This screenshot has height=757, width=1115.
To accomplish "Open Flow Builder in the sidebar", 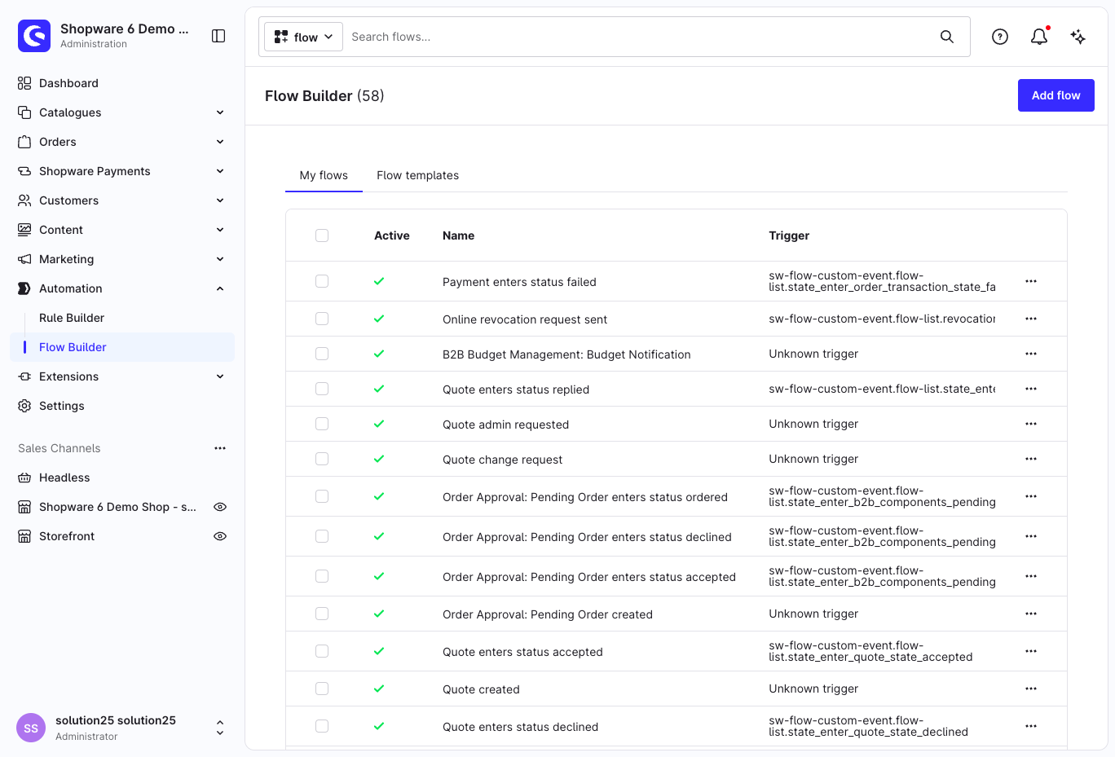I will click(x=73, y=347).
